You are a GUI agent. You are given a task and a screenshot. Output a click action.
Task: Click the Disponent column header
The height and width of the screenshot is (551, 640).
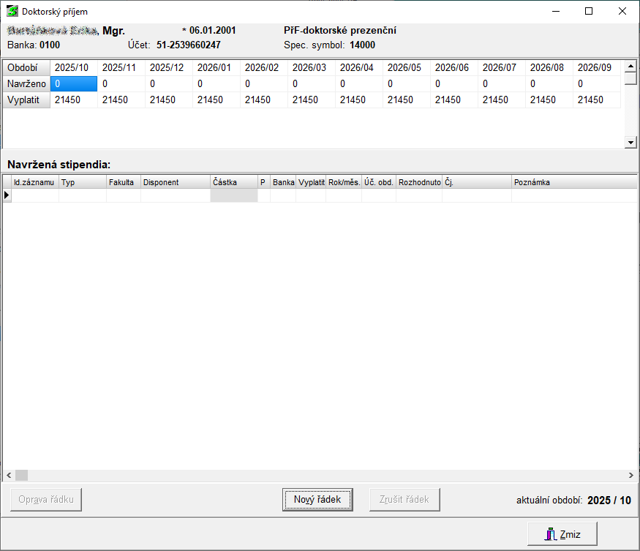[175, 182]
